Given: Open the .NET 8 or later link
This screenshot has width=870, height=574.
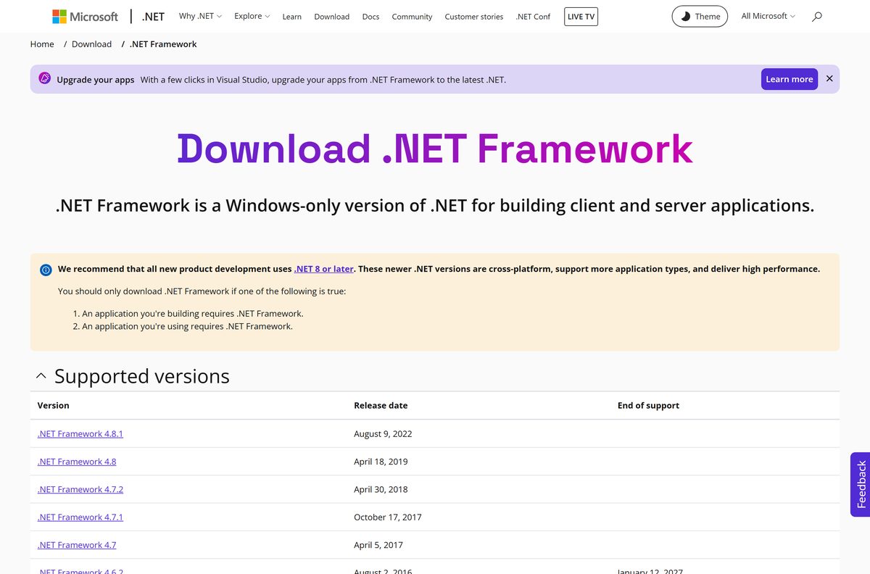Looking at the screenshot, I should point(324,269).
